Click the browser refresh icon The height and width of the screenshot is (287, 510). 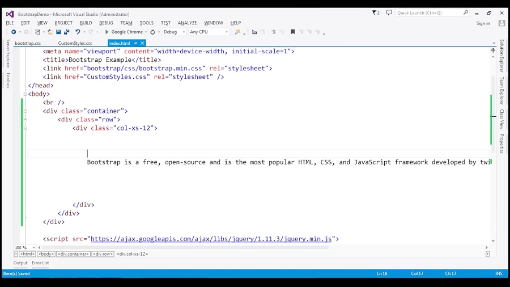pyautogui.click(x=152, y=32)
